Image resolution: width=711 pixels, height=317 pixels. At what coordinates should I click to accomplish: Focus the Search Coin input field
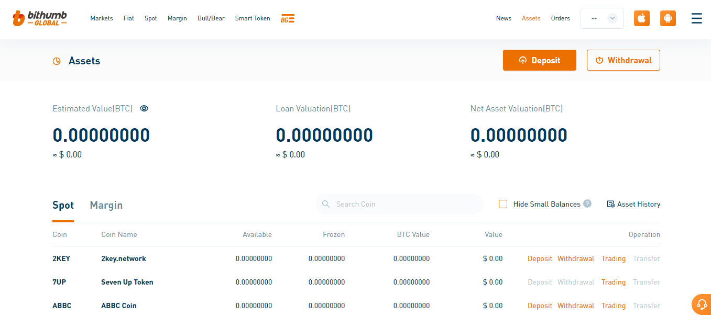click(x=403, y=204)
